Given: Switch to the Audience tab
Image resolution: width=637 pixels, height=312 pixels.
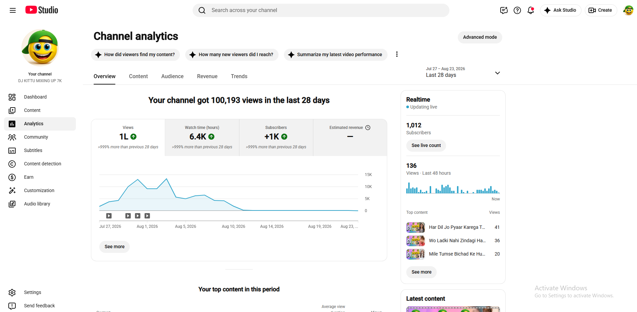Looking at the screenshot, I should (172, 76).
